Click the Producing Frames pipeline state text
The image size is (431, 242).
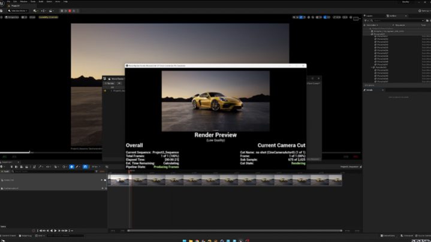[166, 167]
